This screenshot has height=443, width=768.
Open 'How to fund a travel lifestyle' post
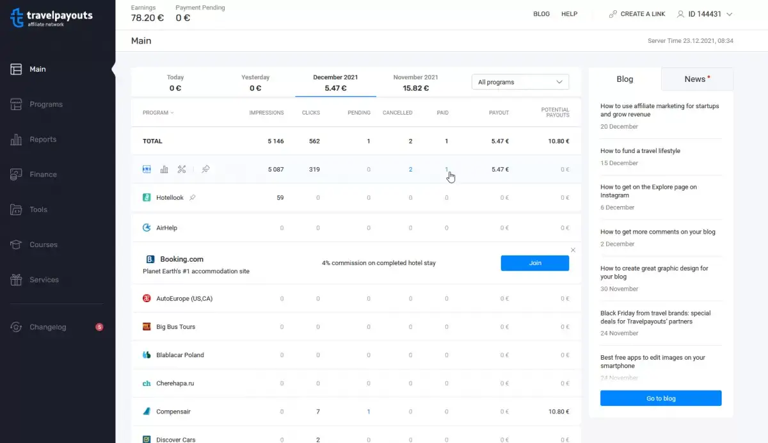640,151
